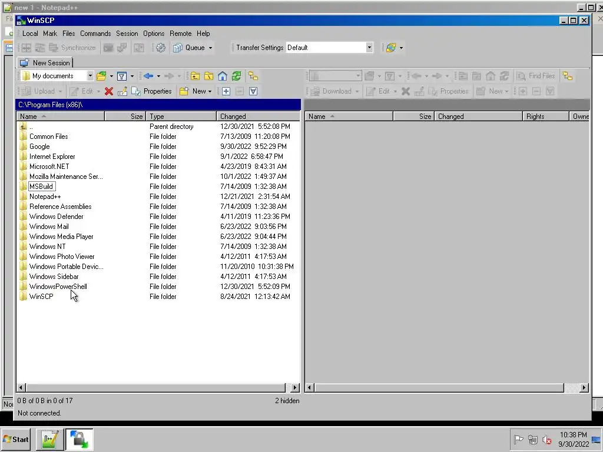Open Preferences via the gear icon

click(161, 48)
